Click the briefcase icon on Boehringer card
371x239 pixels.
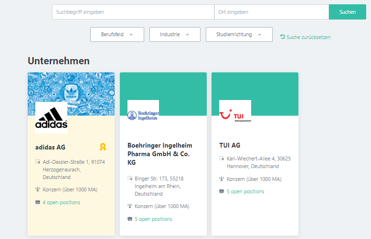click(x=130, y=219)
